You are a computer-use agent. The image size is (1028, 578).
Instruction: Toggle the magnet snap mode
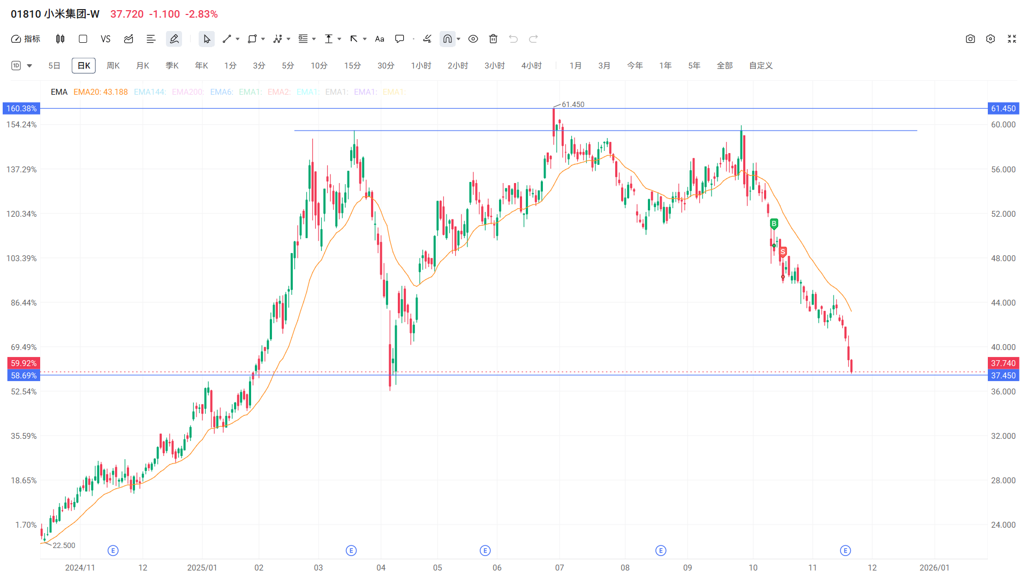447,39
